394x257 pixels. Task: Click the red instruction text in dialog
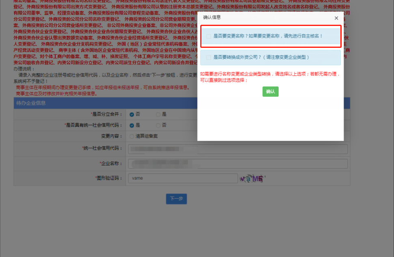click(270, 76)
